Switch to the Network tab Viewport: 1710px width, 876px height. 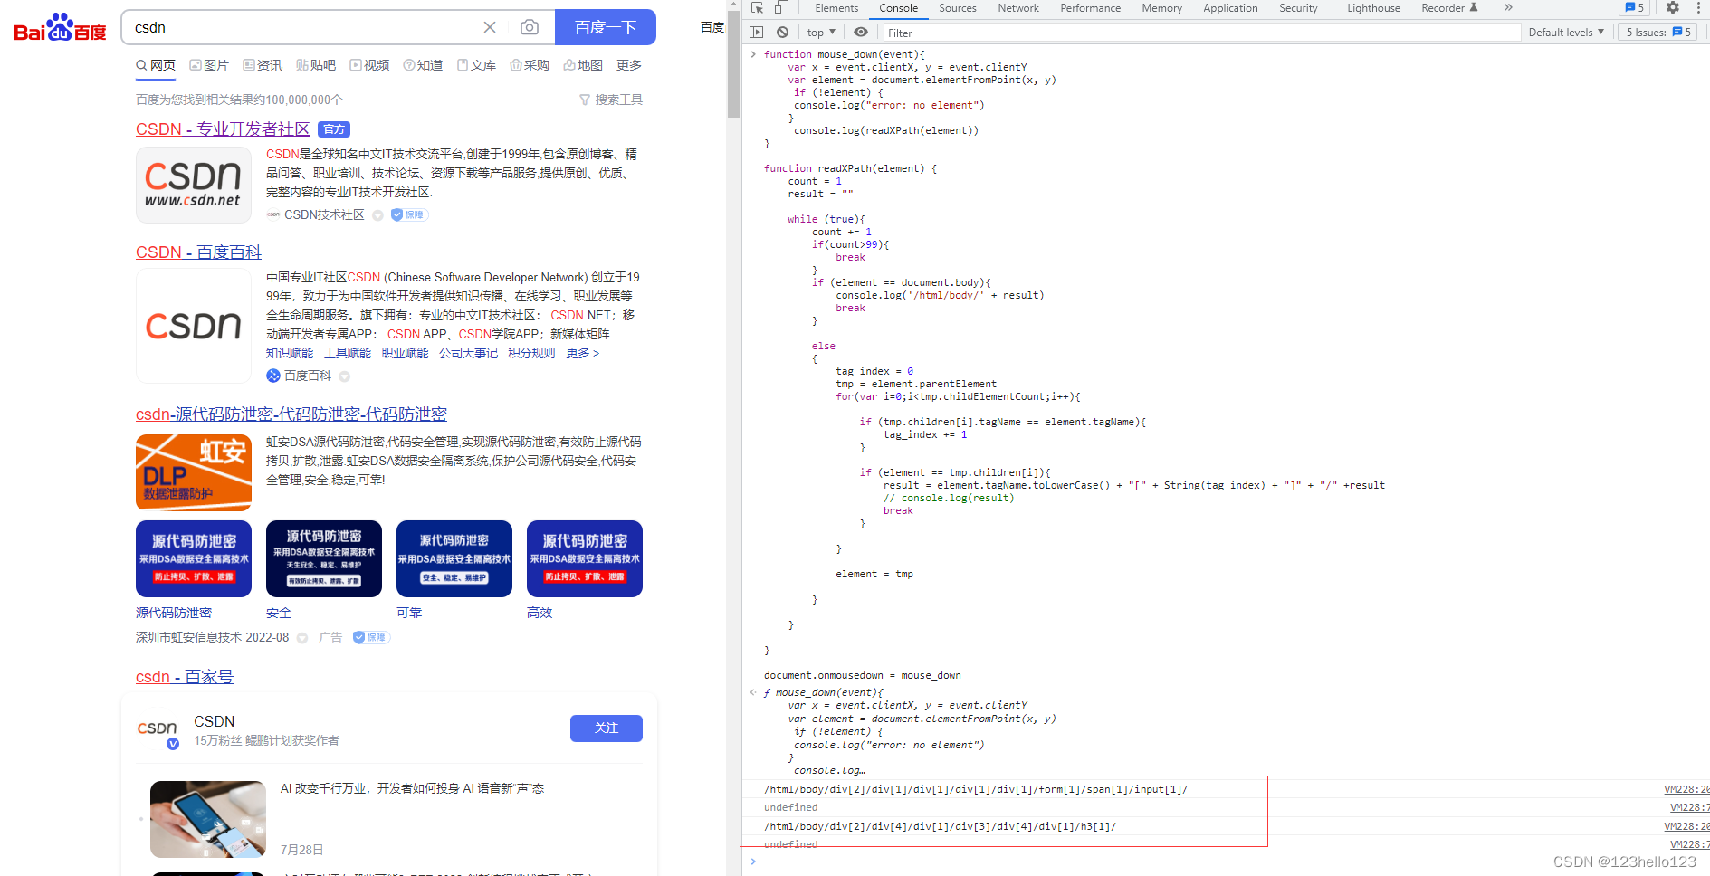pos(1018,7)
